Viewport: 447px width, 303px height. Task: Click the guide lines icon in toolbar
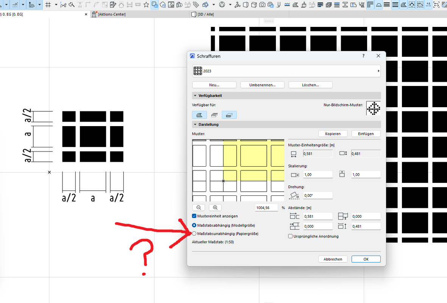coord(15,5)
